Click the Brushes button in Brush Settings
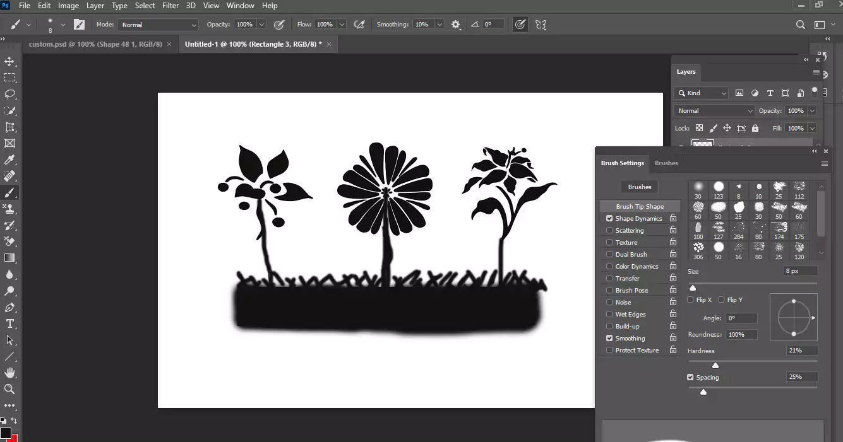 pyautogui.click(x=640, y=187)
